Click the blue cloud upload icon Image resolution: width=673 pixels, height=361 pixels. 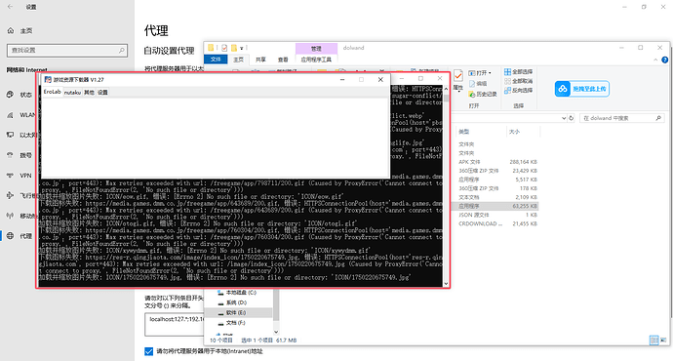coord(562,89)
